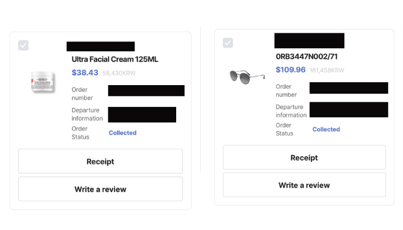This screenshot has height=230, width=403.
Task: Click the Receipt button for the sunglasses order
Action: coord(305,158)
